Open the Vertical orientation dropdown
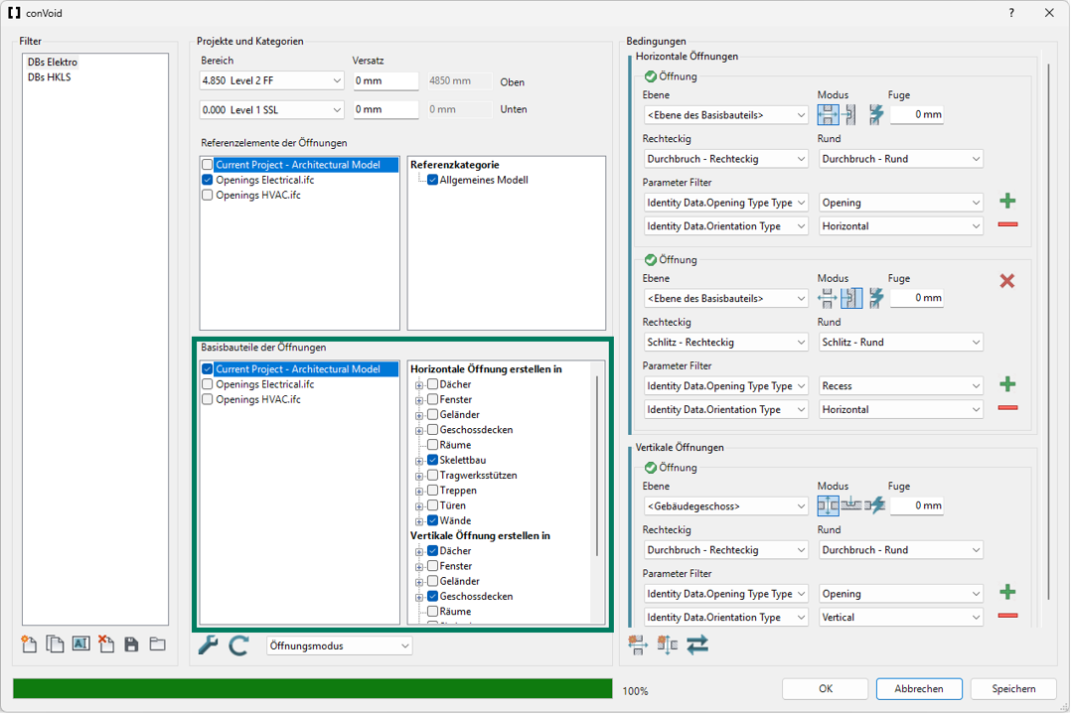 (x=901, y=618)
